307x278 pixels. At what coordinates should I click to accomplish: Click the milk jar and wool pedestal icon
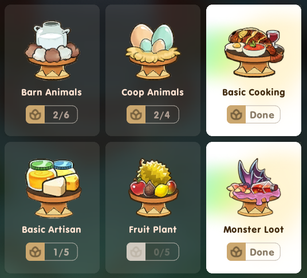coord(52,50)
